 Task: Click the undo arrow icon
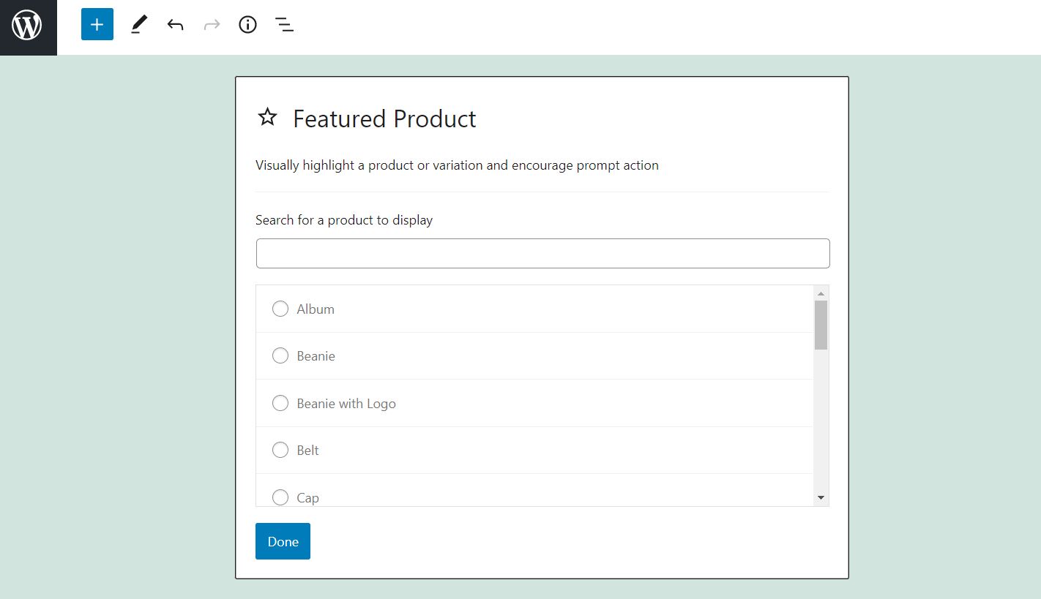tap(175, 24)
